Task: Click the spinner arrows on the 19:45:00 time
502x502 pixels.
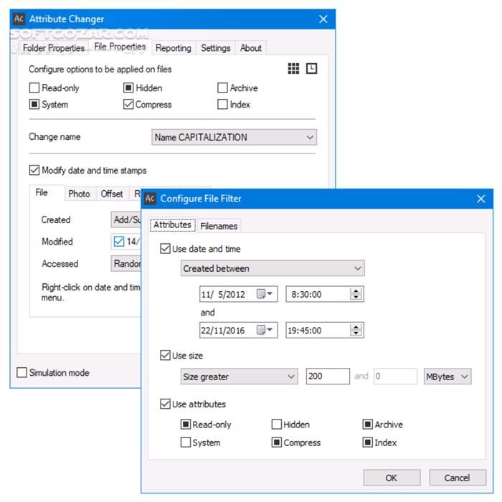Action: pos(356,331)
